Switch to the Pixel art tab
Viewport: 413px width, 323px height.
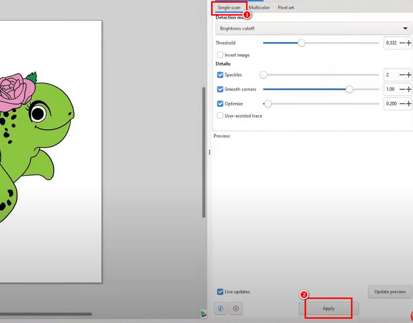click(285, 7)
